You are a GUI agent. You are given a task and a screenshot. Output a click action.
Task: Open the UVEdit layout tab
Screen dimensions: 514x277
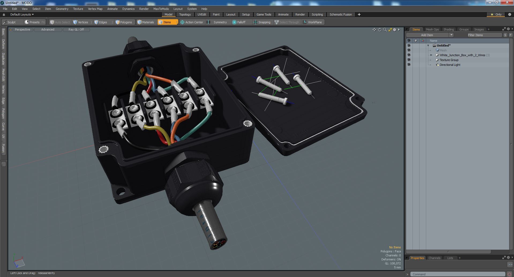coord(202,14)
